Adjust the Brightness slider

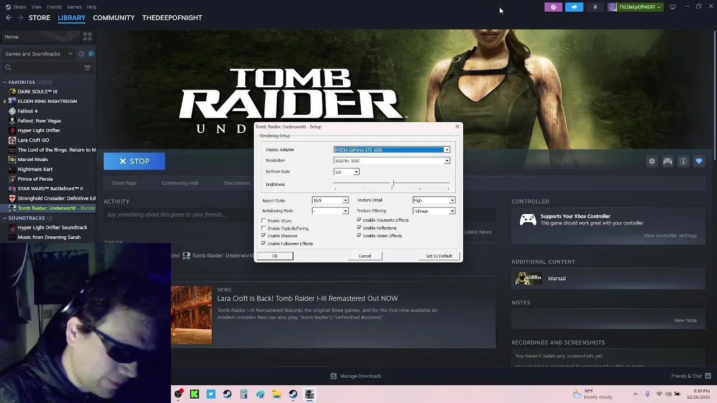pyautogui.click(x=393, y=184)
